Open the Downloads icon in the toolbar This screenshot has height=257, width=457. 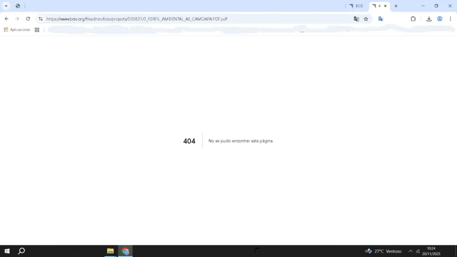[429, 19]
